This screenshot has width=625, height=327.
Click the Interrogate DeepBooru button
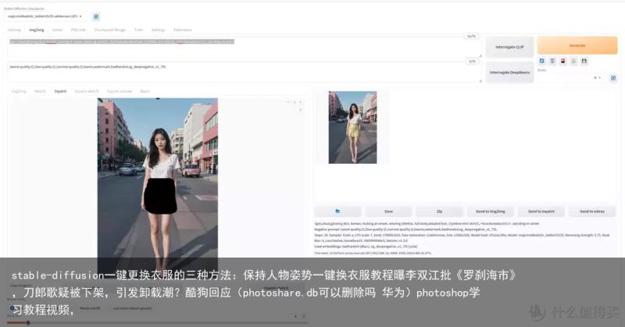pos(509,73)
